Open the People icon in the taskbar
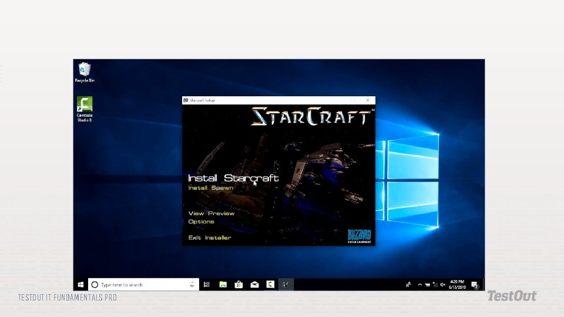This screenshot has width=564, height=317. click(x=408, y=285)
